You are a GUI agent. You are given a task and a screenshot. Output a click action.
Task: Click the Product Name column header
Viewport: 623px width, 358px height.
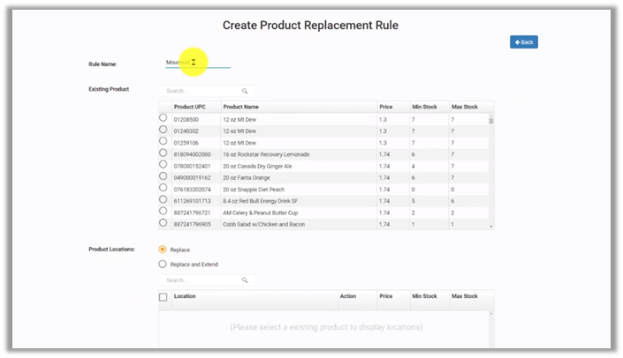[x=242, y=107]
